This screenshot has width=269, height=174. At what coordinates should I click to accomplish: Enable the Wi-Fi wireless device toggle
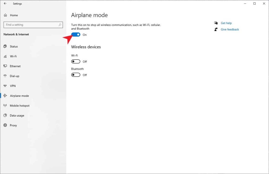click(76, 62)
